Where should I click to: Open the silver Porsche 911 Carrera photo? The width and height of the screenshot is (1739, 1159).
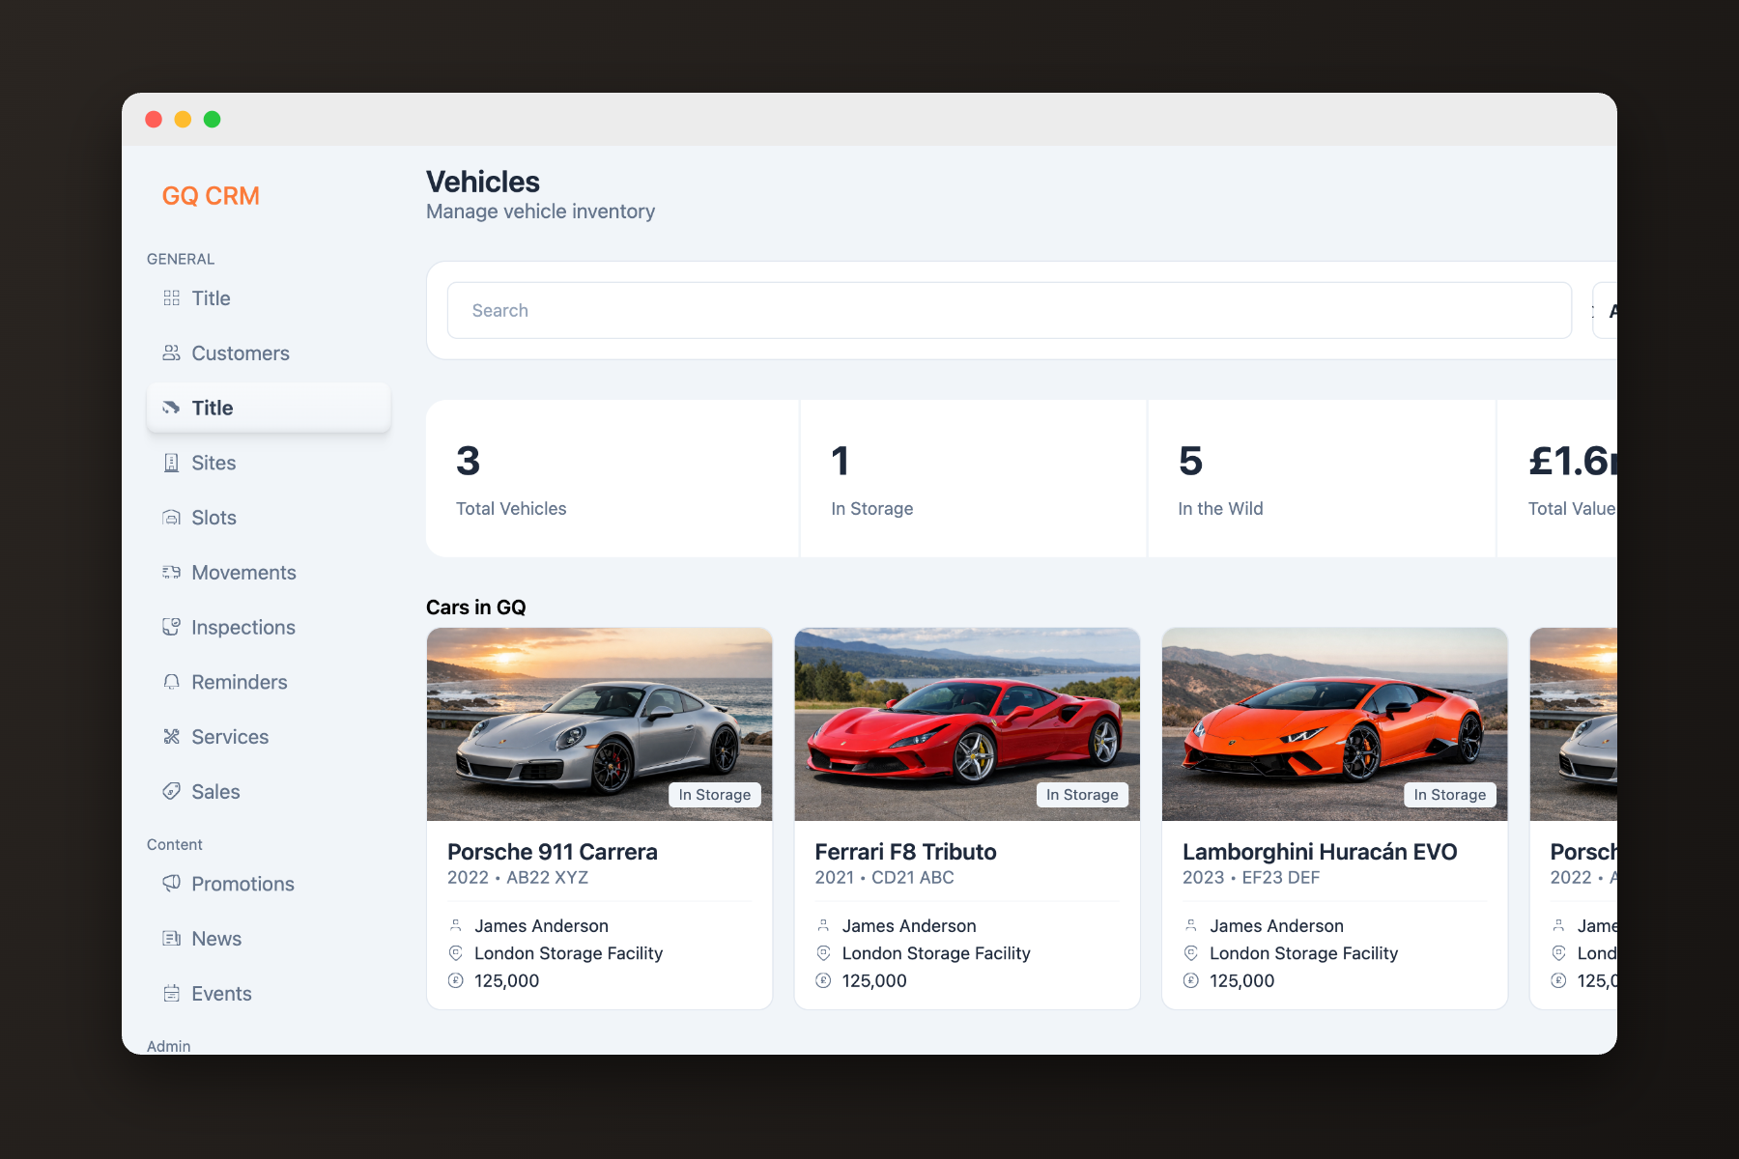600,724
